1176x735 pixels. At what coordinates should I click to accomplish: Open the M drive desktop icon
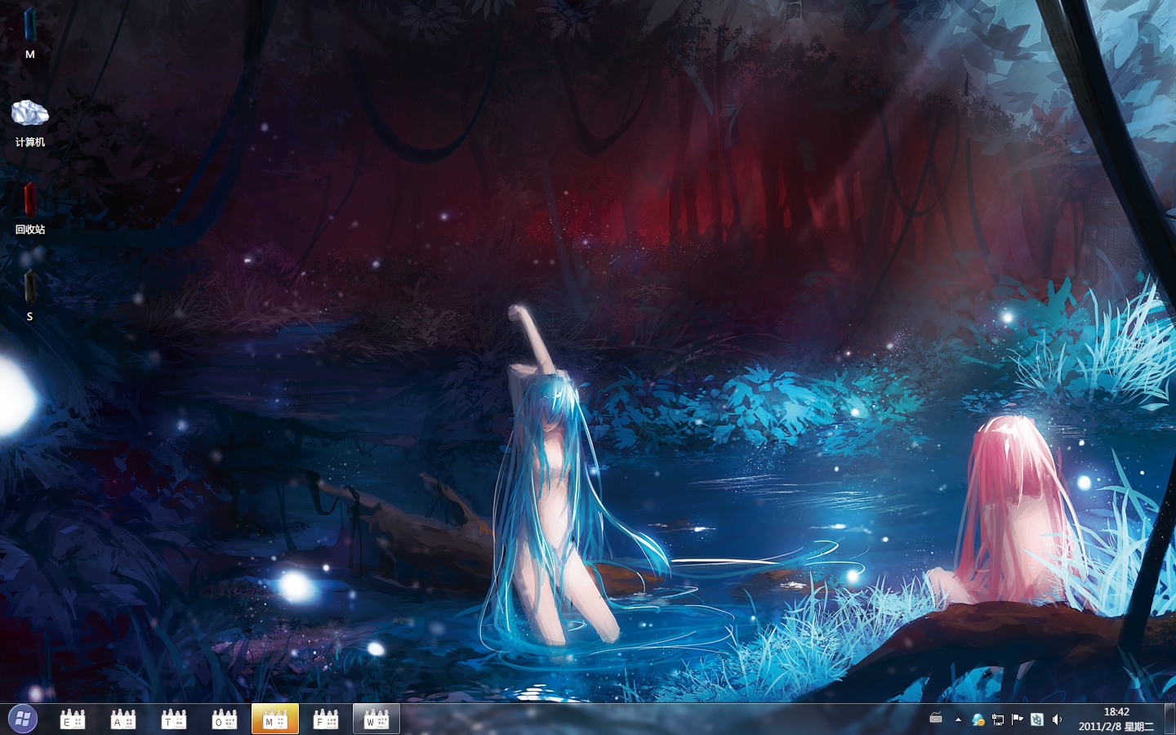point(29,33)
